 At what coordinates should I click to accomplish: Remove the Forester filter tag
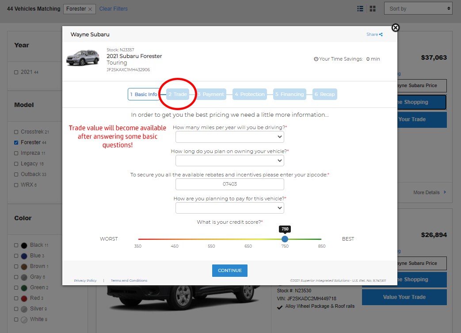(x=90, y=9)
